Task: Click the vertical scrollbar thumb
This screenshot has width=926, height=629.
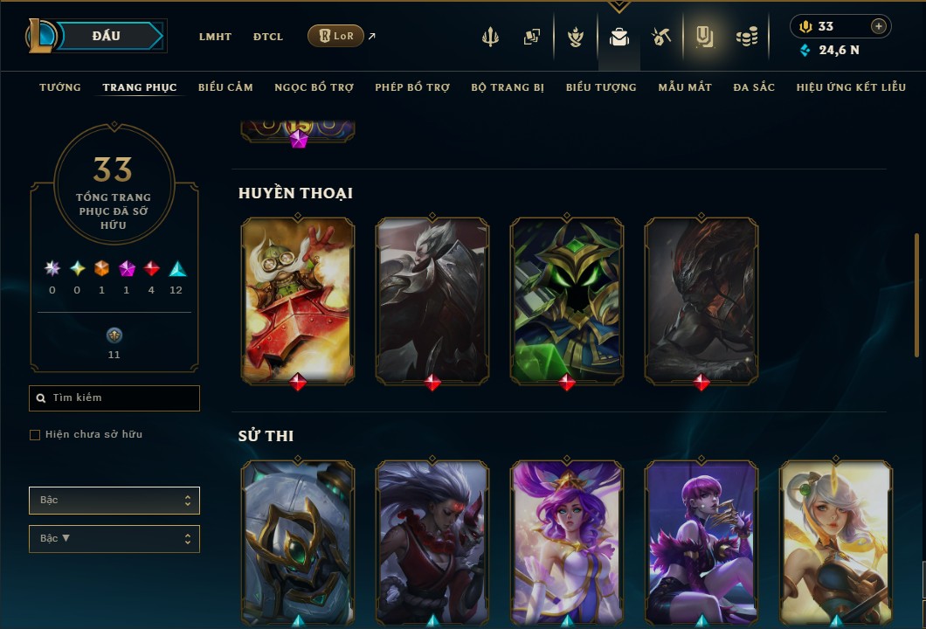Action: point(916,295)
